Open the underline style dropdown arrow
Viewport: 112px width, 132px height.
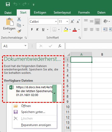[x=48, y=29]
